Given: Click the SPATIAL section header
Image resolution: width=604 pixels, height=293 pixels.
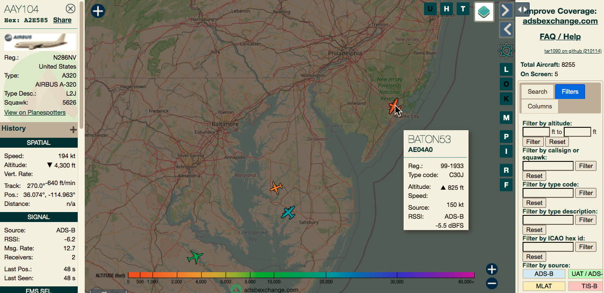Looking at the screenshot, I should click(x=39, y=142).
